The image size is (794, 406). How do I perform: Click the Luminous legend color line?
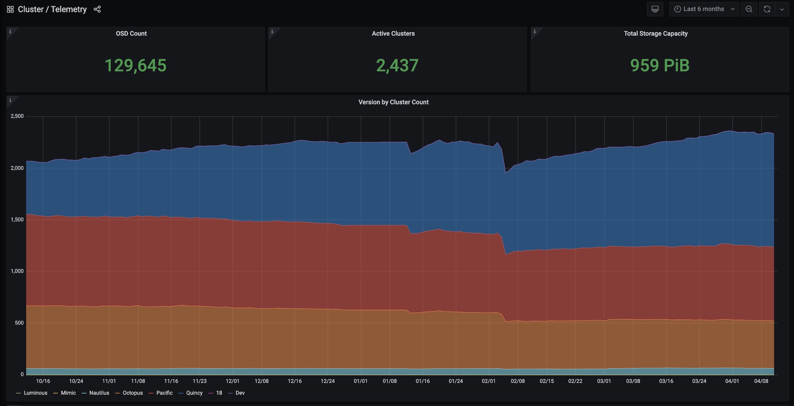(19, 393)
